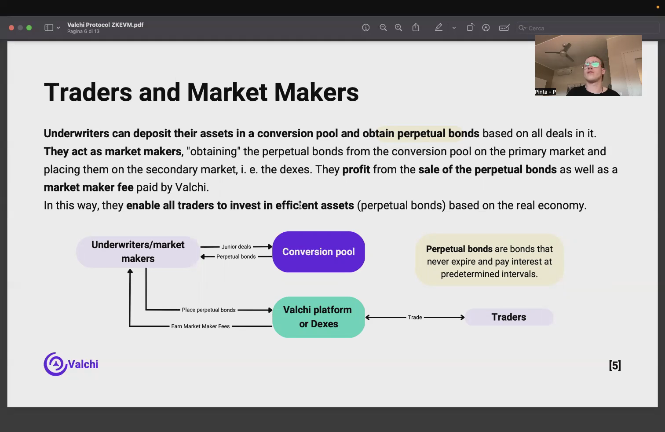665x432 pixels.
Task: Show the Markup toolbar
Action: coord(486,28)
